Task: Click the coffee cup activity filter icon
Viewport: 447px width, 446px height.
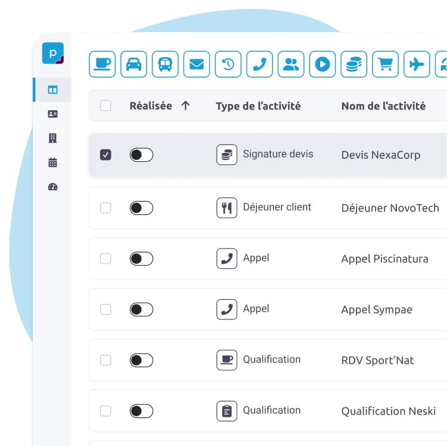Action: coord(102,64)
